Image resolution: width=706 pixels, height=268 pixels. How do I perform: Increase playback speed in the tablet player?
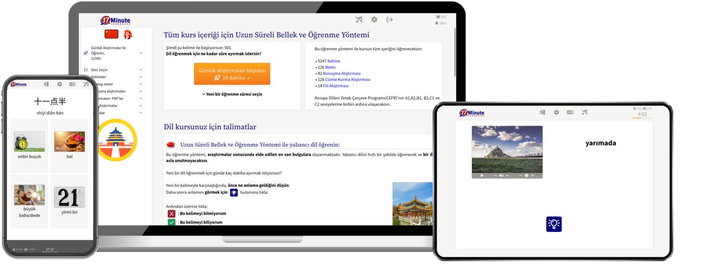click(x=532, y=175)
